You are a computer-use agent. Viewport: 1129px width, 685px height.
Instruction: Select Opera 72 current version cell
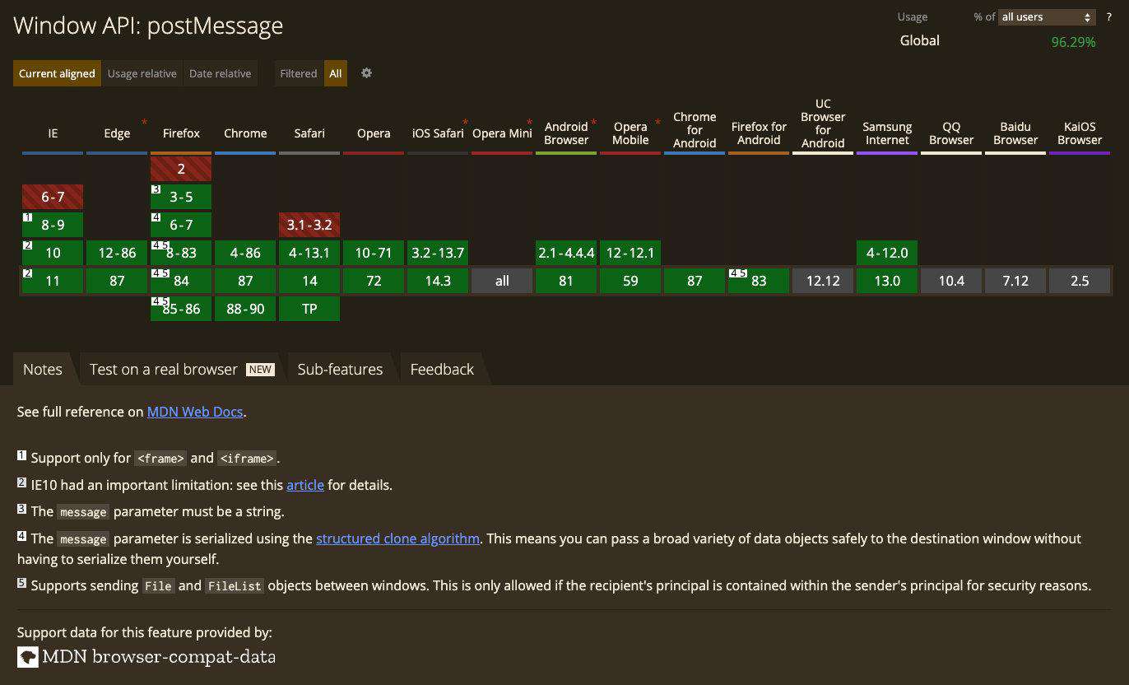pos(374,281)
